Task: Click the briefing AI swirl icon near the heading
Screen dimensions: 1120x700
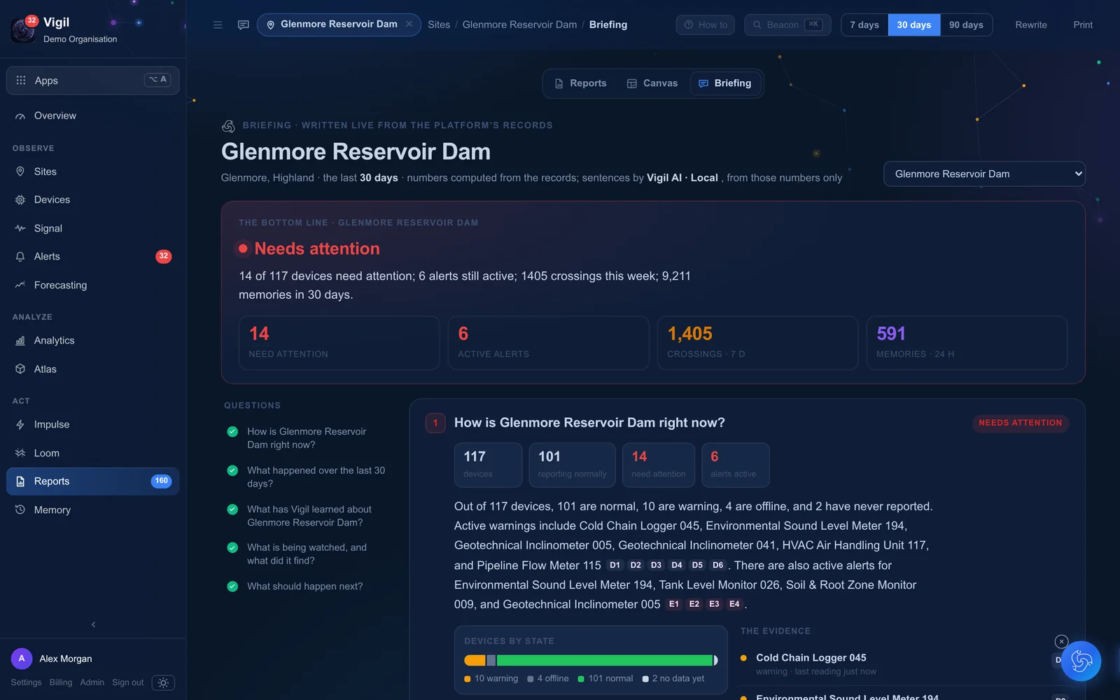Action: 228,126
